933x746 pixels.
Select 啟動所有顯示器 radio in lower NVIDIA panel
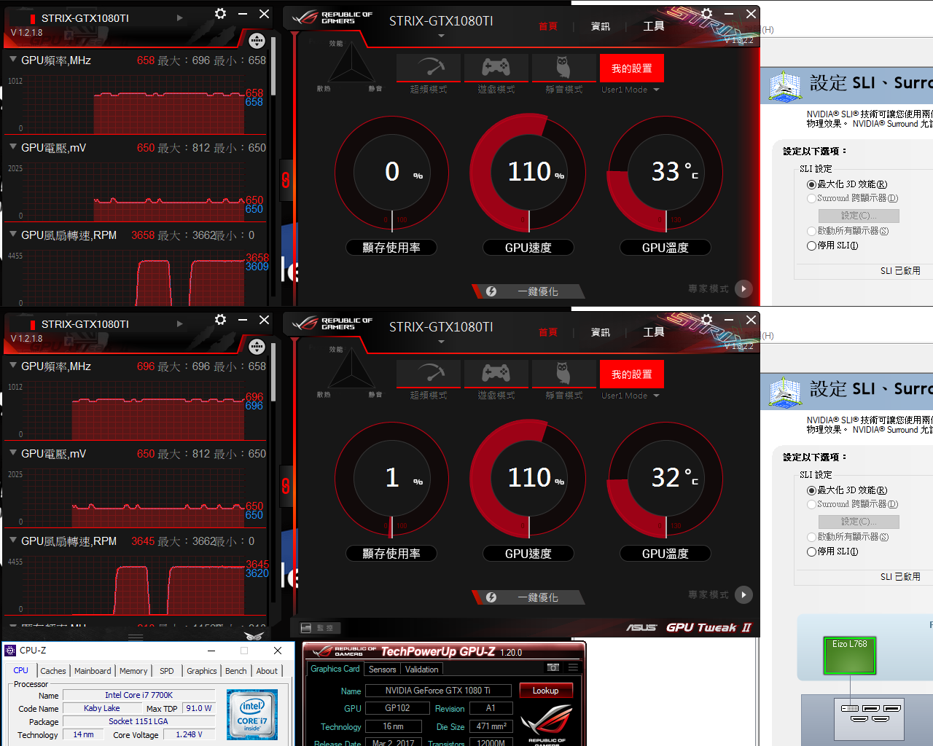(x=811, y=537)
